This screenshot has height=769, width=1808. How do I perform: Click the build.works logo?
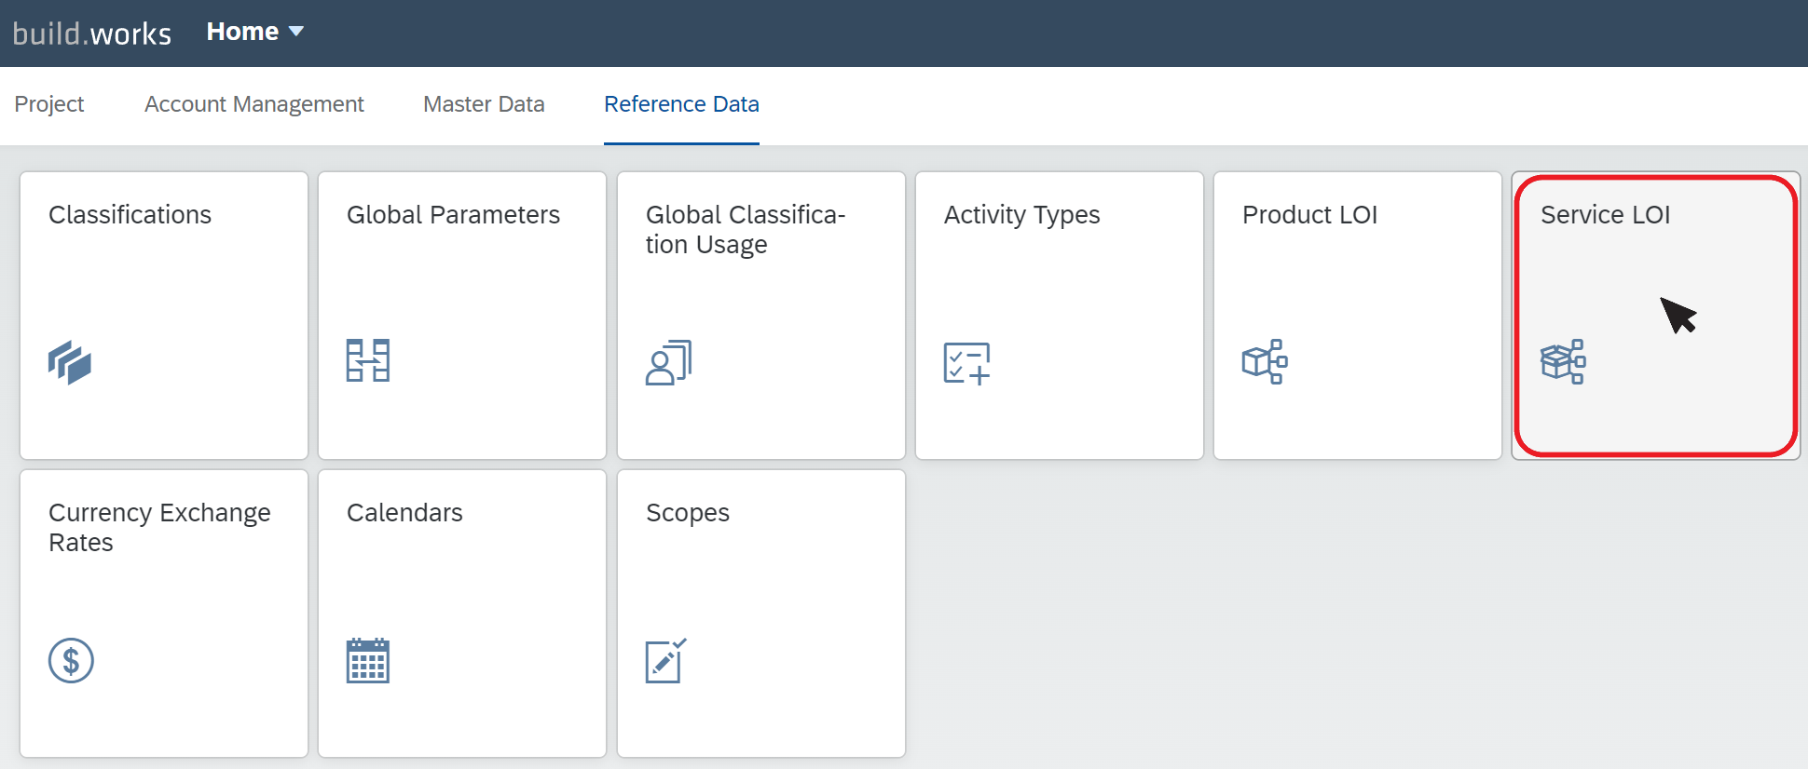[92, 34]
